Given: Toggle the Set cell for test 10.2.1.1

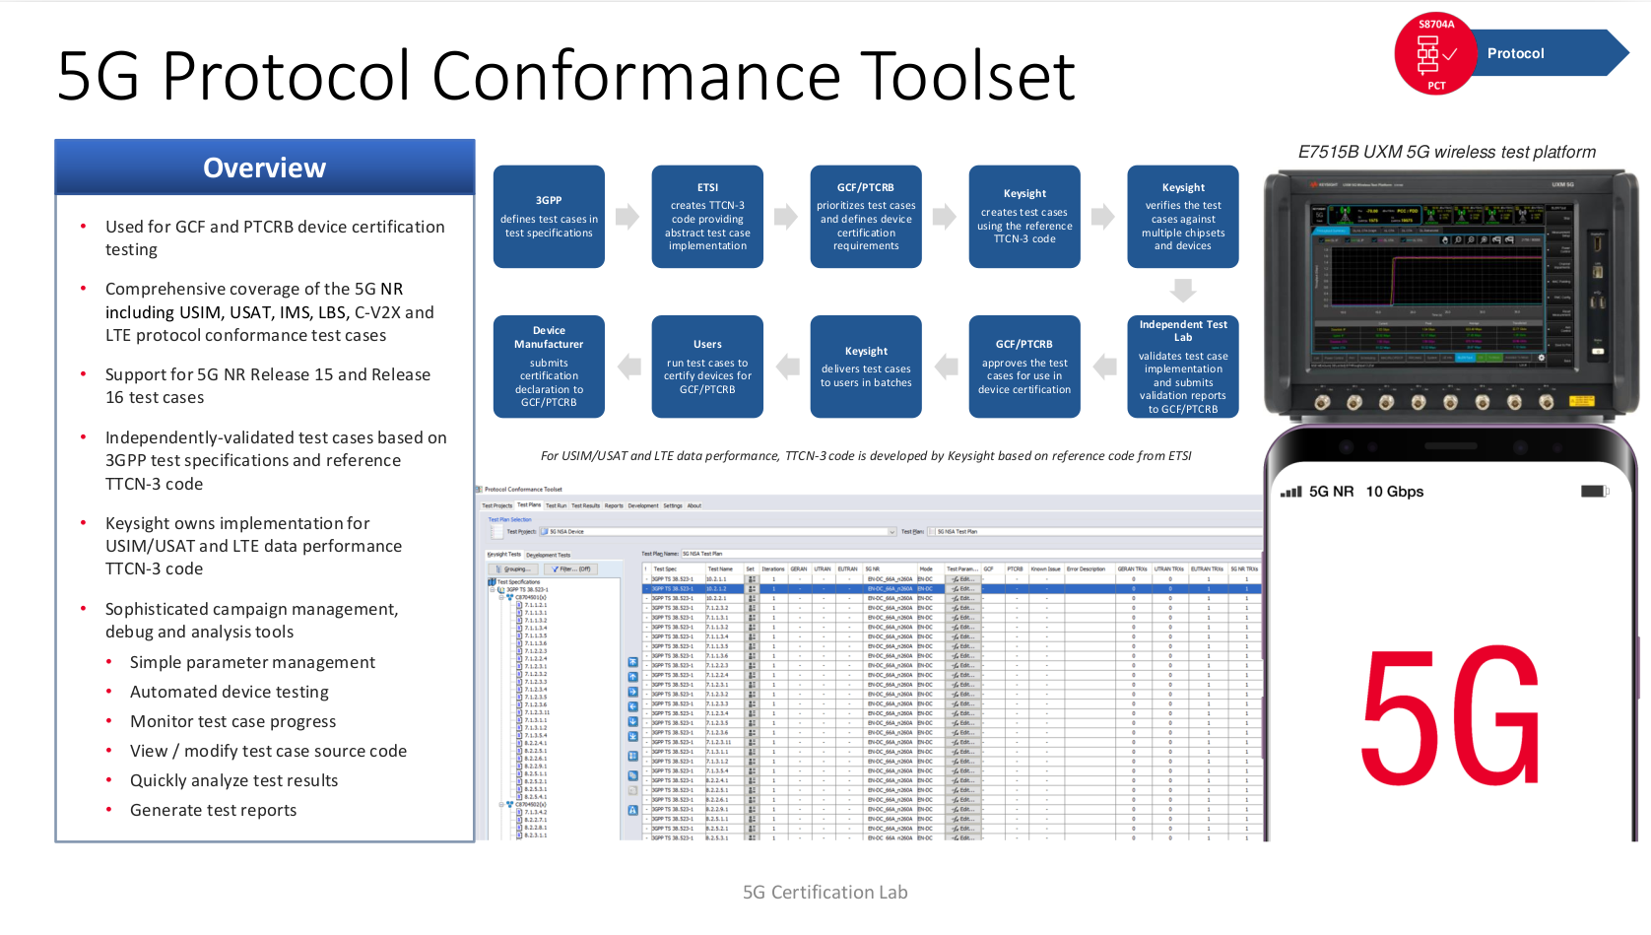Looking at the screenshot, I should click(751, 579).
